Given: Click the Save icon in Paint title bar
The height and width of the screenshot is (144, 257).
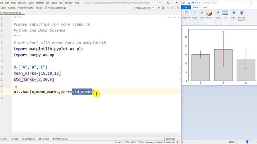Looking at the screenshot, I should coord(189,3).
